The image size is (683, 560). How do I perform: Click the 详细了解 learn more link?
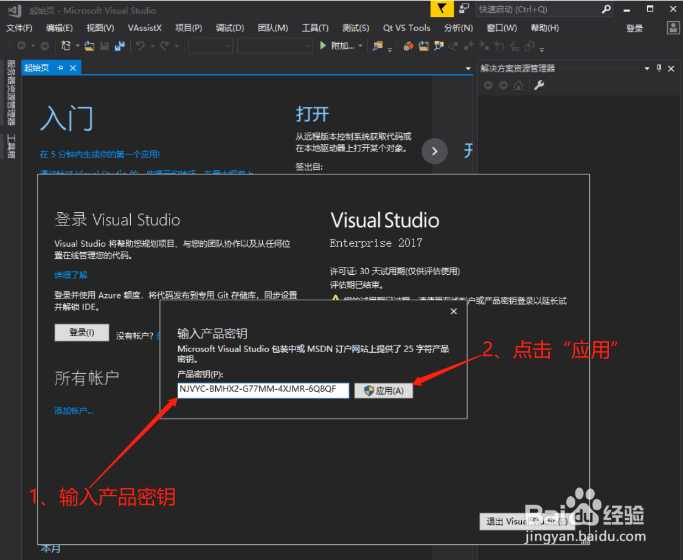71,275
